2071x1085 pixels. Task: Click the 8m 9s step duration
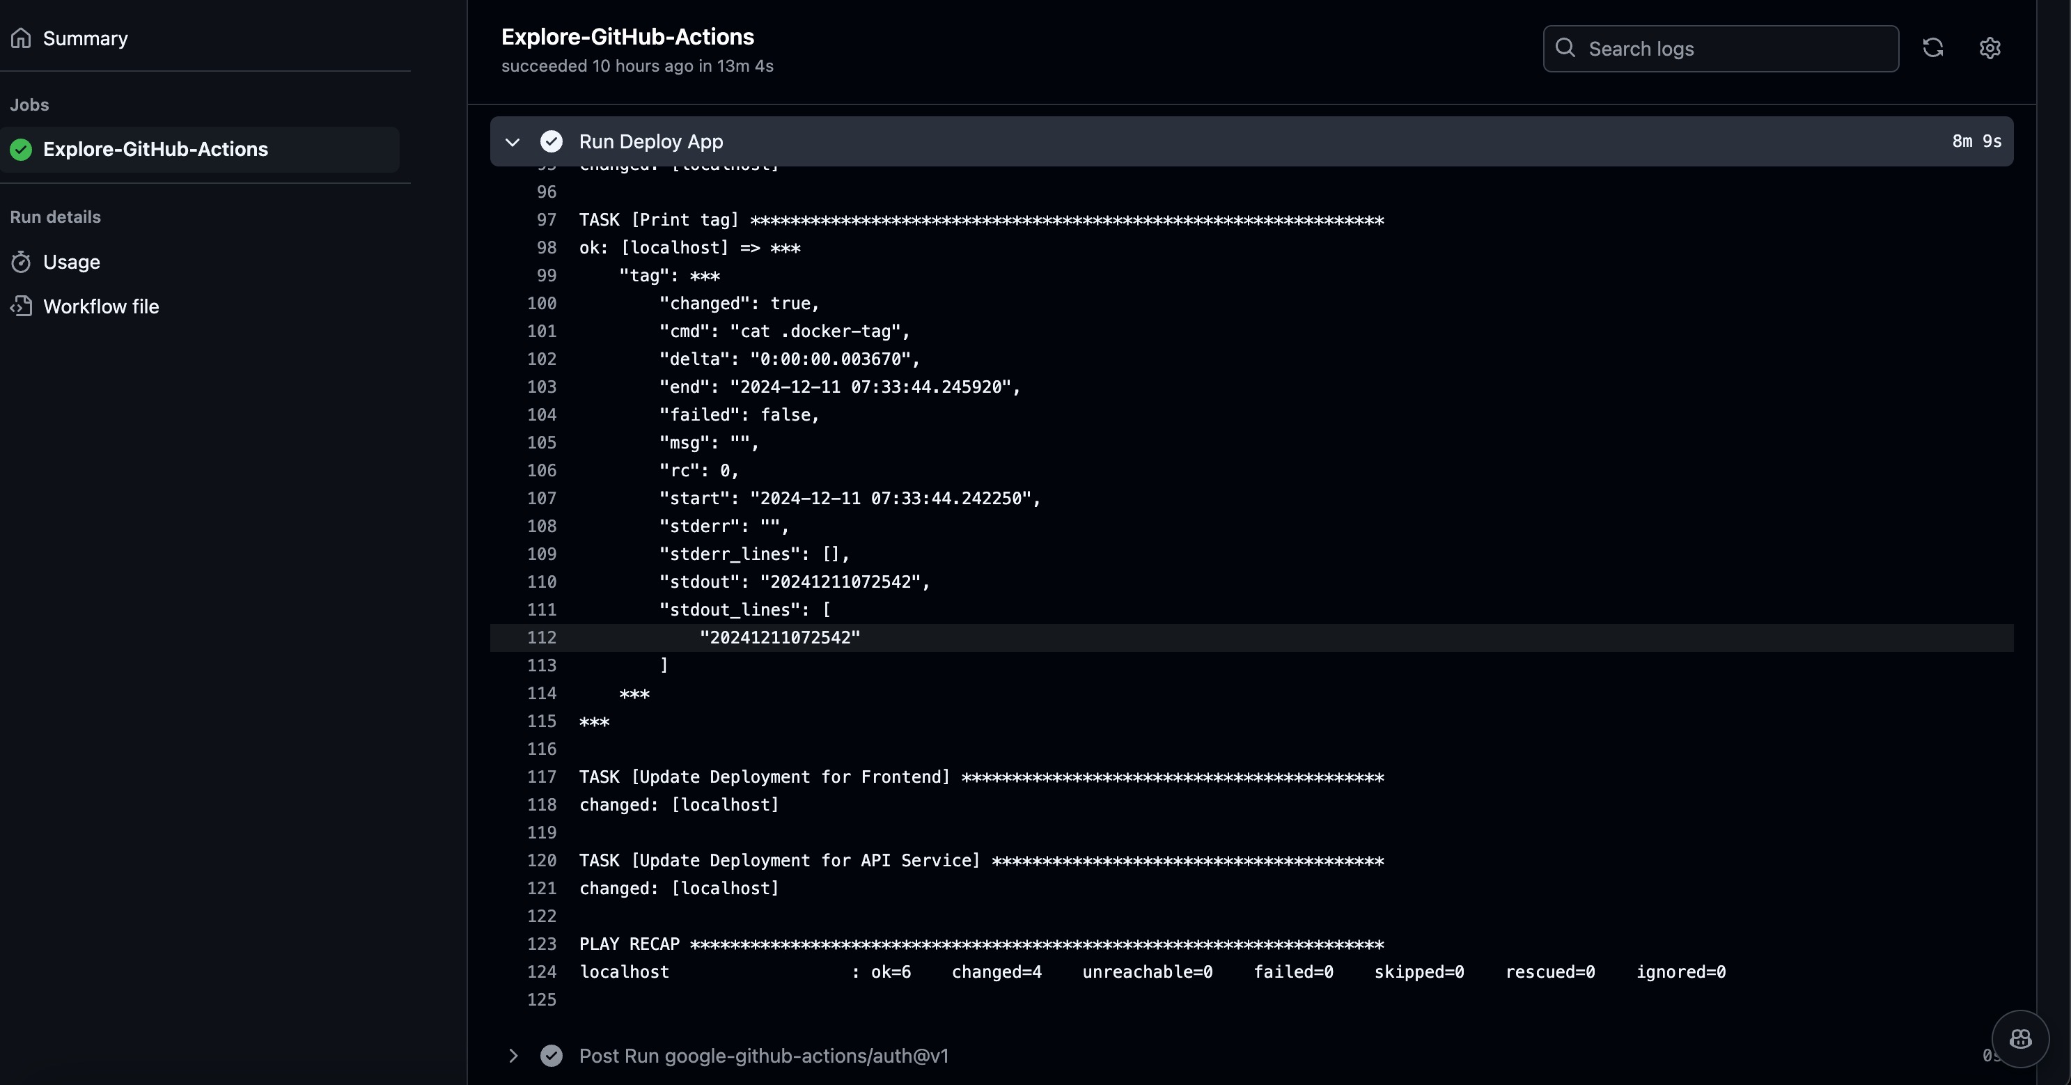[x=1977, y=141]
